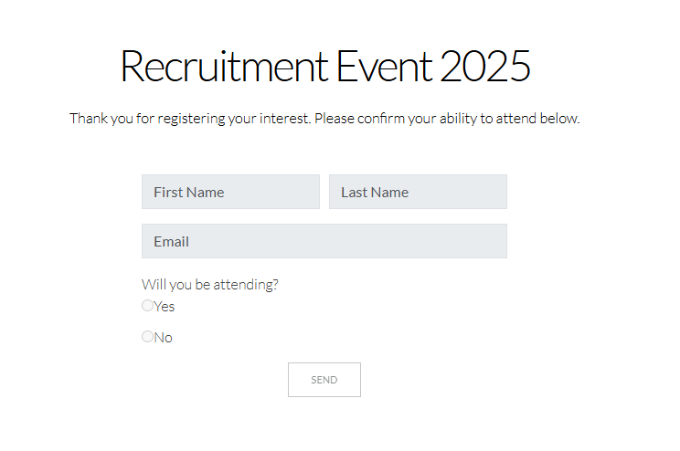
Task: Click "2025" in the page title
Action: (485, 67)
